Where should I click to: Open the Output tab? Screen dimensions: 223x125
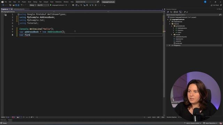[10, 120]
